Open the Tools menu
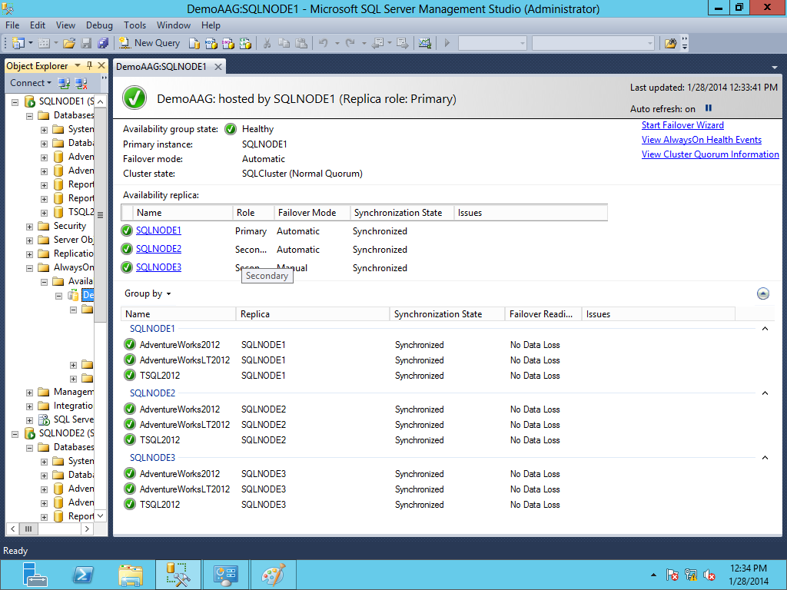This screenshot has height=590, width=787. click(x=134, y=25)
